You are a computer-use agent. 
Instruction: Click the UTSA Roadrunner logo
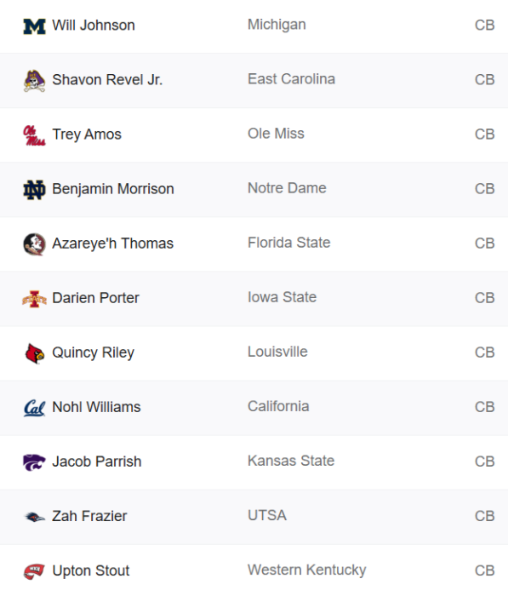click(x=34, y=517)
